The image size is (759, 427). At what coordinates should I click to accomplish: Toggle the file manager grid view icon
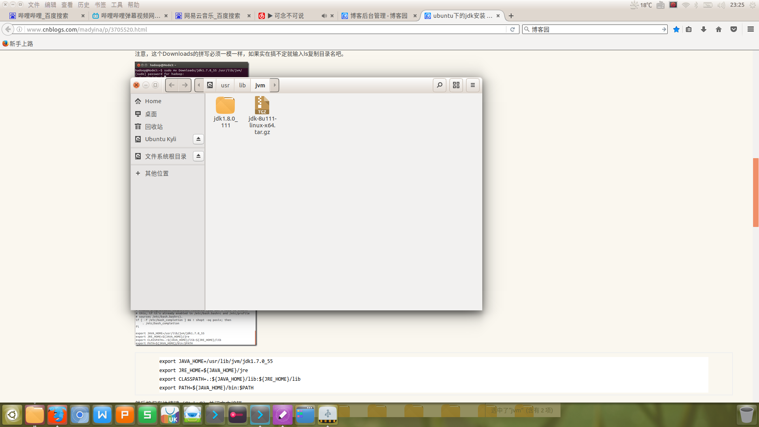[456, 85]
